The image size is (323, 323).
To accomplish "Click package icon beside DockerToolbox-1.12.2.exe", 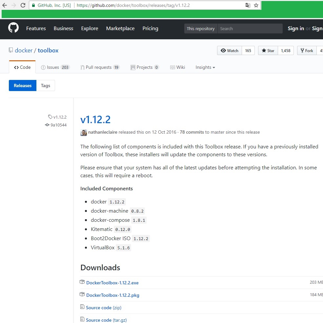I will (82, 282).
